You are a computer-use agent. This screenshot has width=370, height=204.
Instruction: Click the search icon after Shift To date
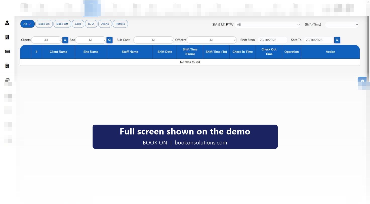337,40
